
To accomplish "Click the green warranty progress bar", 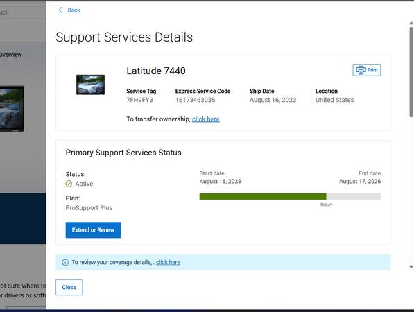I will (263, 196).
